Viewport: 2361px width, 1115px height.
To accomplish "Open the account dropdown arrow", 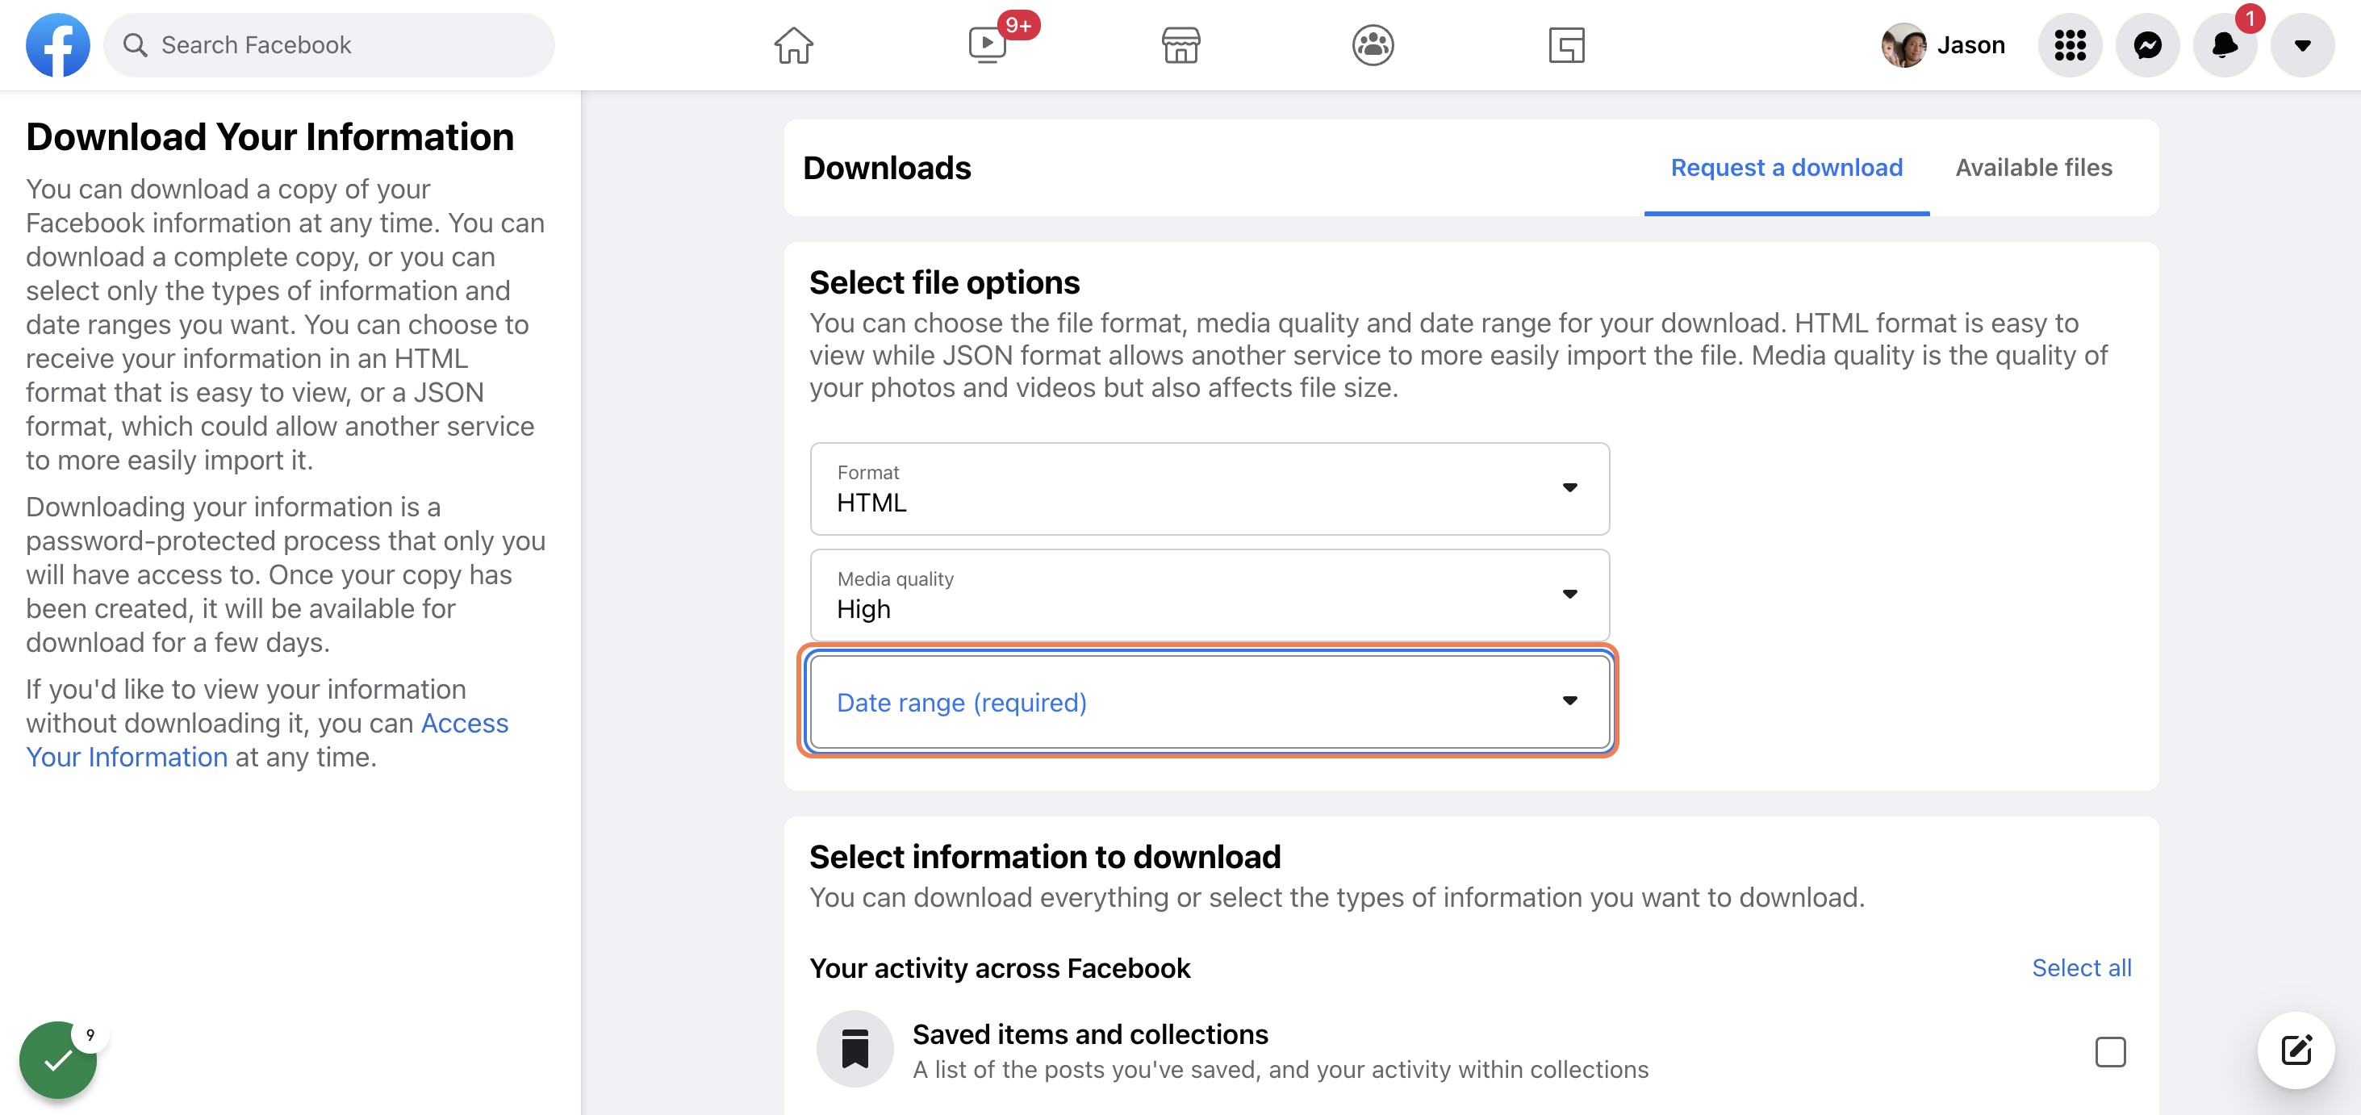I will (2302, 45).
